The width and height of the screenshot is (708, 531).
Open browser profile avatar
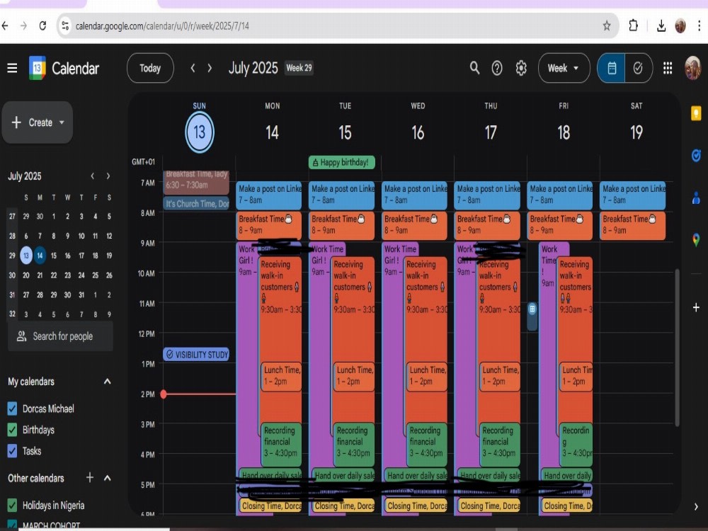(680, 25)
